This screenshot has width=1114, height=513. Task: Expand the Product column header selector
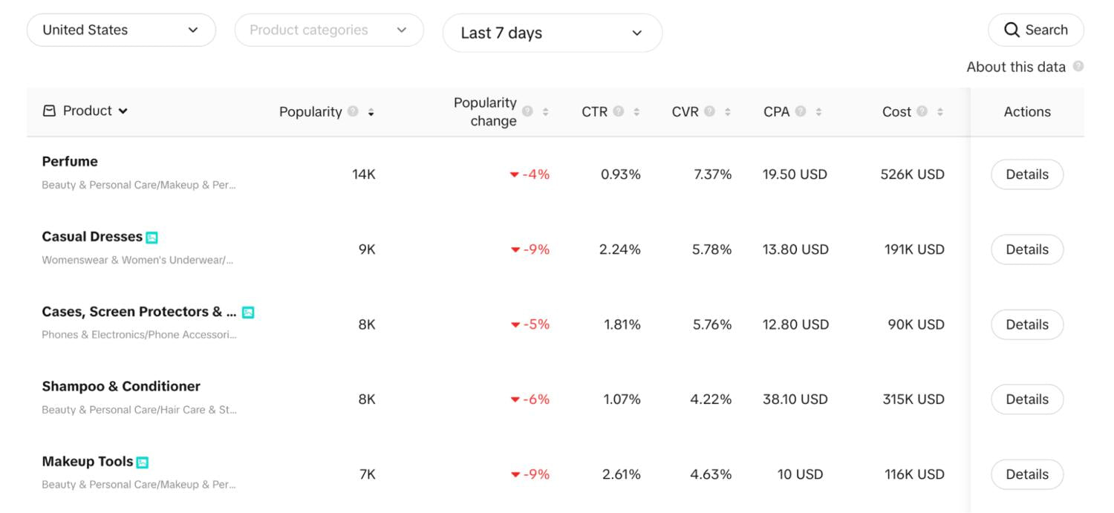coord(85,111)
